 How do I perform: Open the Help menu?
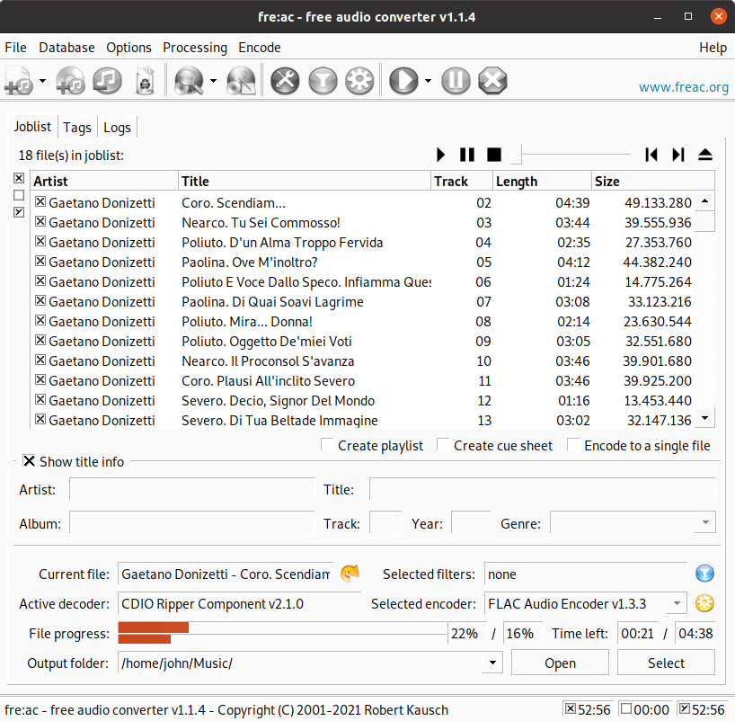pos(713,48)
